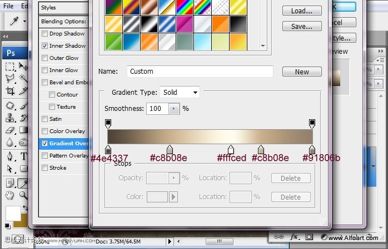Click the gradient Name text field

(200, 72)
